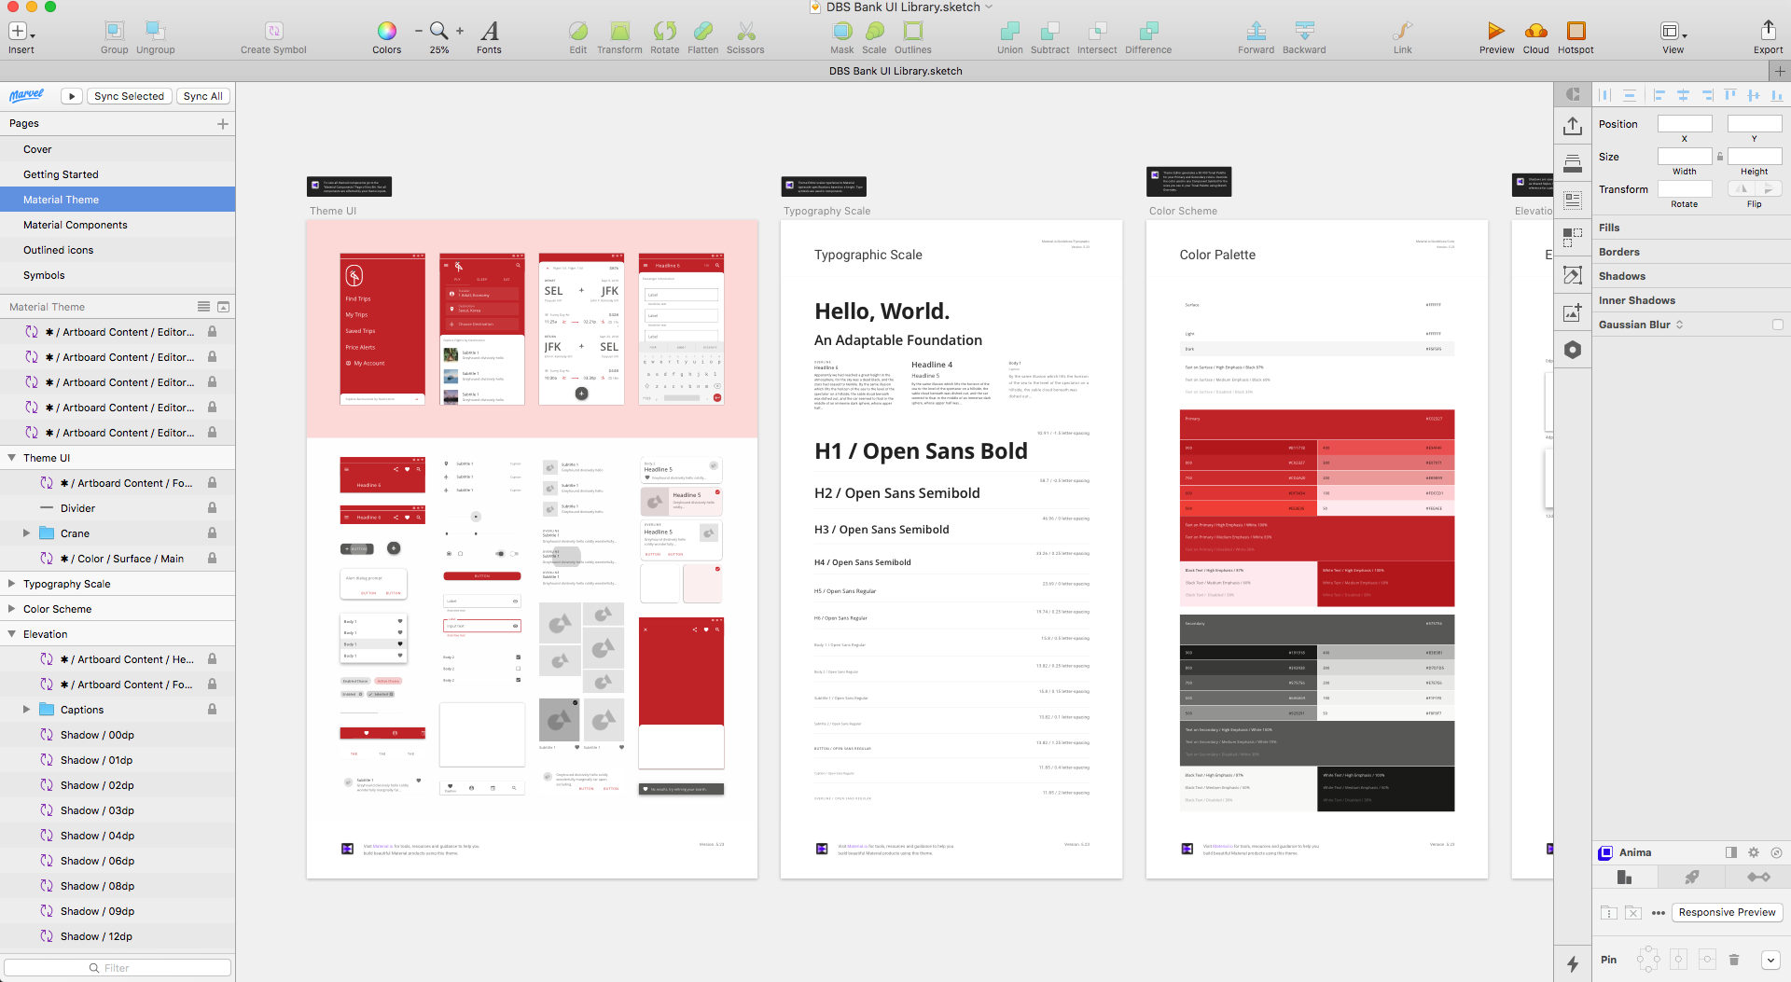The height and width of the screenshot is (982, 1791).
Task: Click the Responsive Preview button
Action: coord(1727,912)
